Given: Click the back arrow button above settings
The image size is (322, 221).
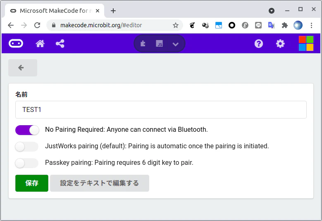Looking at the screenshot, I should (x=23, y=68).
